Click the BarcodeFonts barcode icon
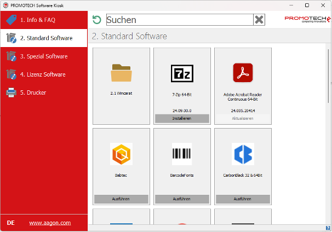This screenshot has width=332, height=232. (182, 154)
